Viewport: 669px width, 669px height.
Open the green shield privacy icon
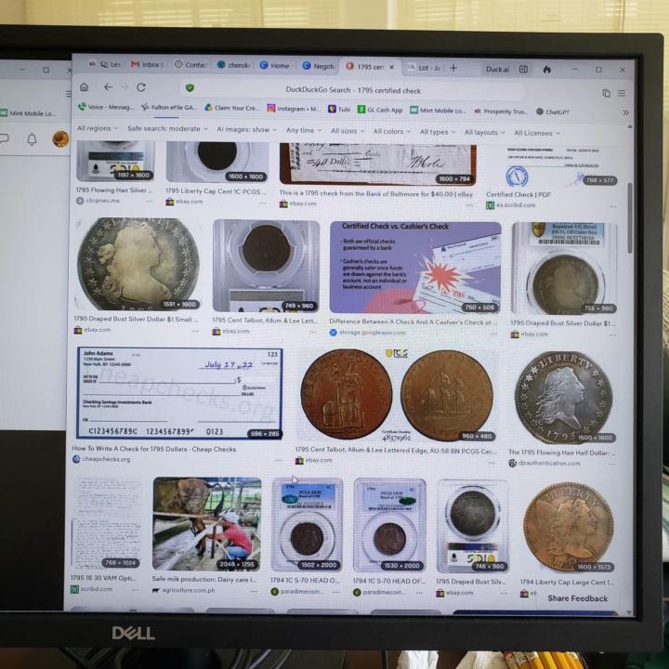click(190, 88)
